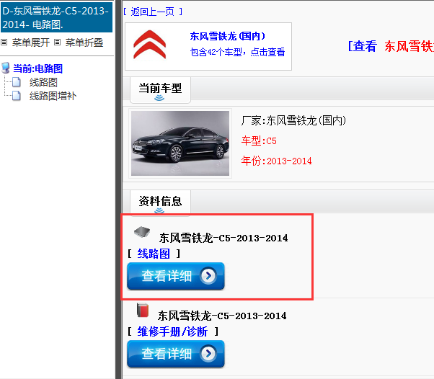434x379 pixels.
Task: Click the document icon next to 线路图增补
Action: (17, 96)
